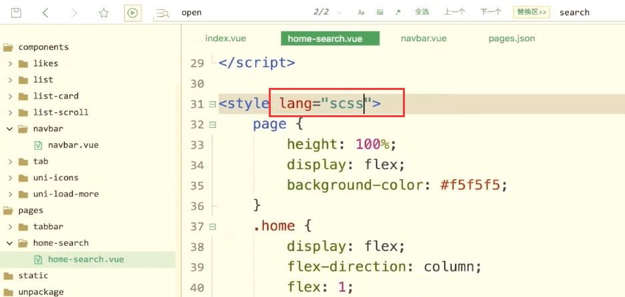
Task: Open the find-in-files search icon
Action: (x=163, y=13)
